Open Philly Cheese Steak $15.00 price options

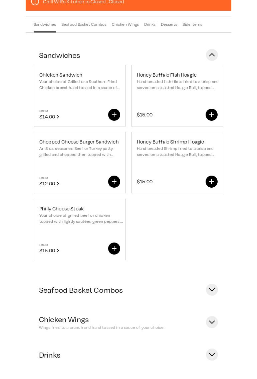49,251
